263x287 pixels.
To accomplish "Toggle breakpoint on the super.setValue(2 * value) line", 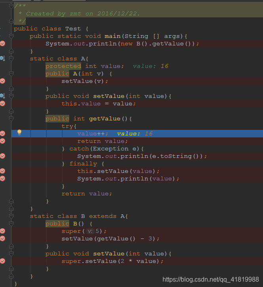I will [x=2, y=261].
